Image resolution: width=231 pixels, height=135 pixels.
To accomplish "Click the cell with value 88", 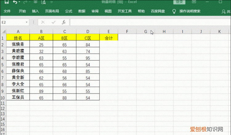I will click(65, 97).
